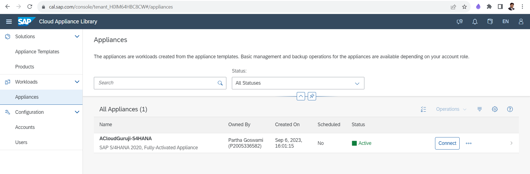Click the notifications bell icon
This screenshot has height=174, width=530.
click(475, 21)
